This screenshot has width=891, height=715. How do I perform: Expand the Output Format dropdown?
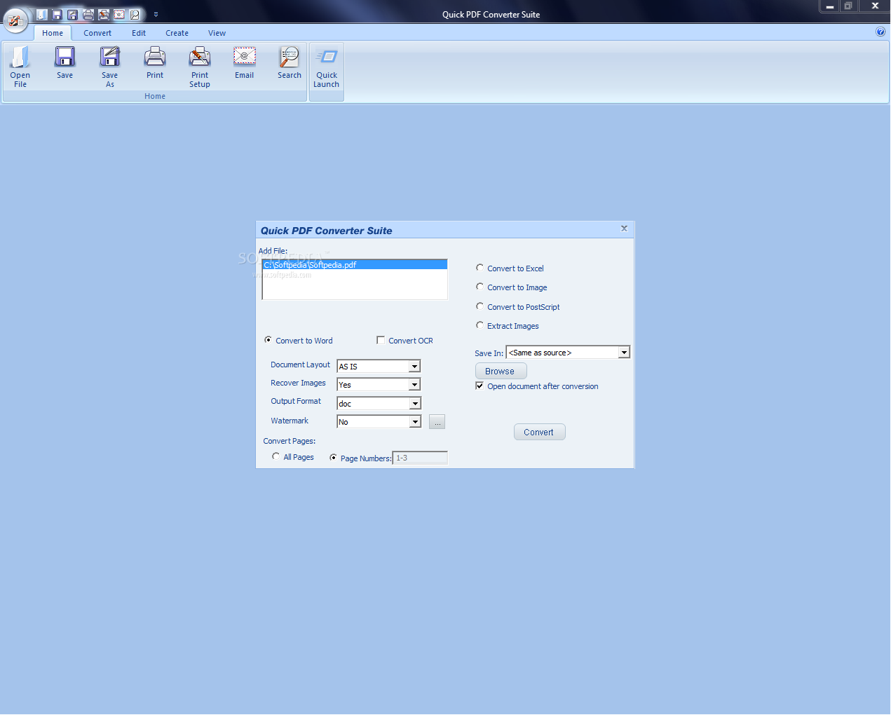coord(415,404)
